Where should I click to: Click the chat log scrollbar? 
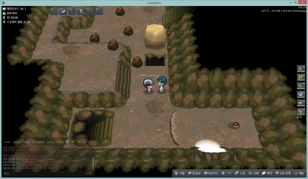click(93, 163)
